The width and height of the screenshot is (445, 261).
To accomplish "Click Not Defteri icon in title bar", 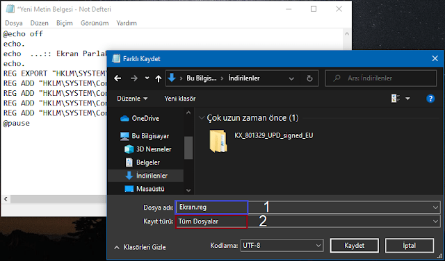I will tap(10, 9).
